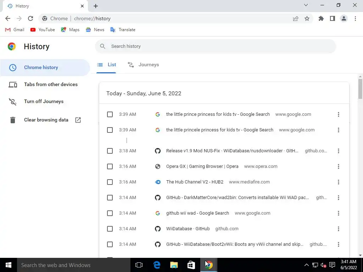The image size is (363, 272).
Task: Check the github wii wad search entry
Action: [110, 213]
